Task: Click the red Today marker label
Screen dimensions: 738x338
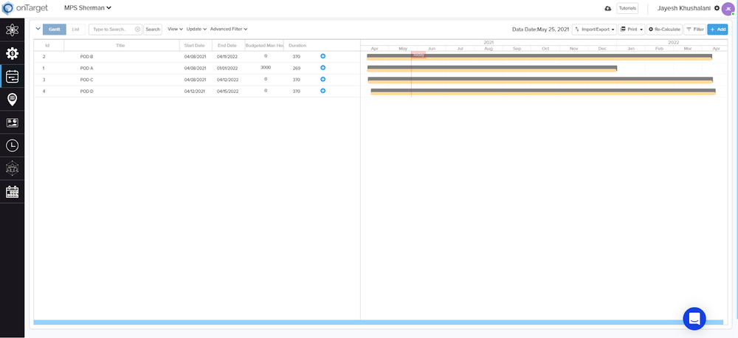Action: tap(418, 54)
